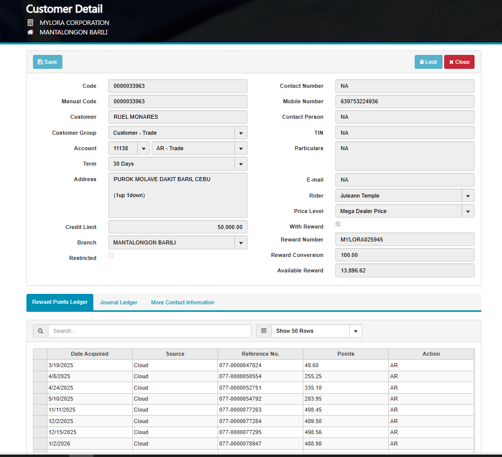This screenshot has height=457, width=502.
Task: Switch to the Journal Ledger tab
Action: pos(118,302)
